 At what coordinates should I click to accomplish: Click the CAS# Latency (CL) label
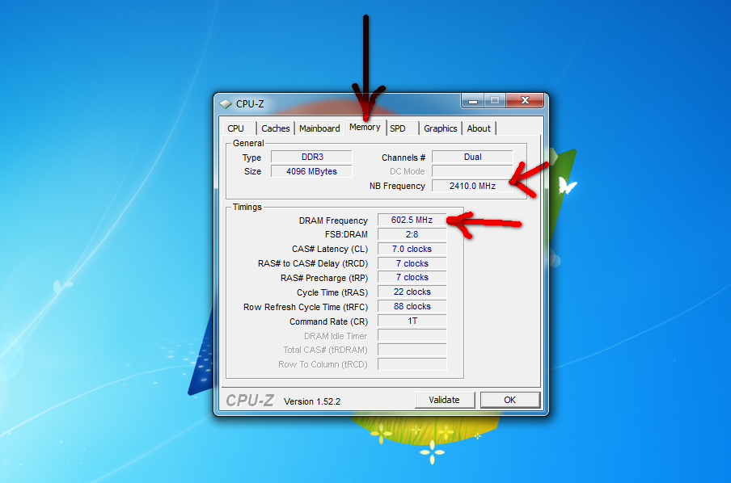330,250
